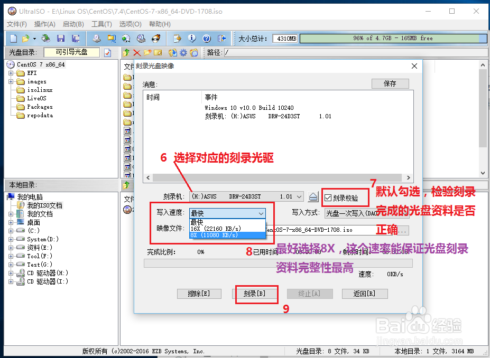Select the 8X (11080 KB/s) speed option
This screenshot has width=490, height=358.
(x=227, y=235)
